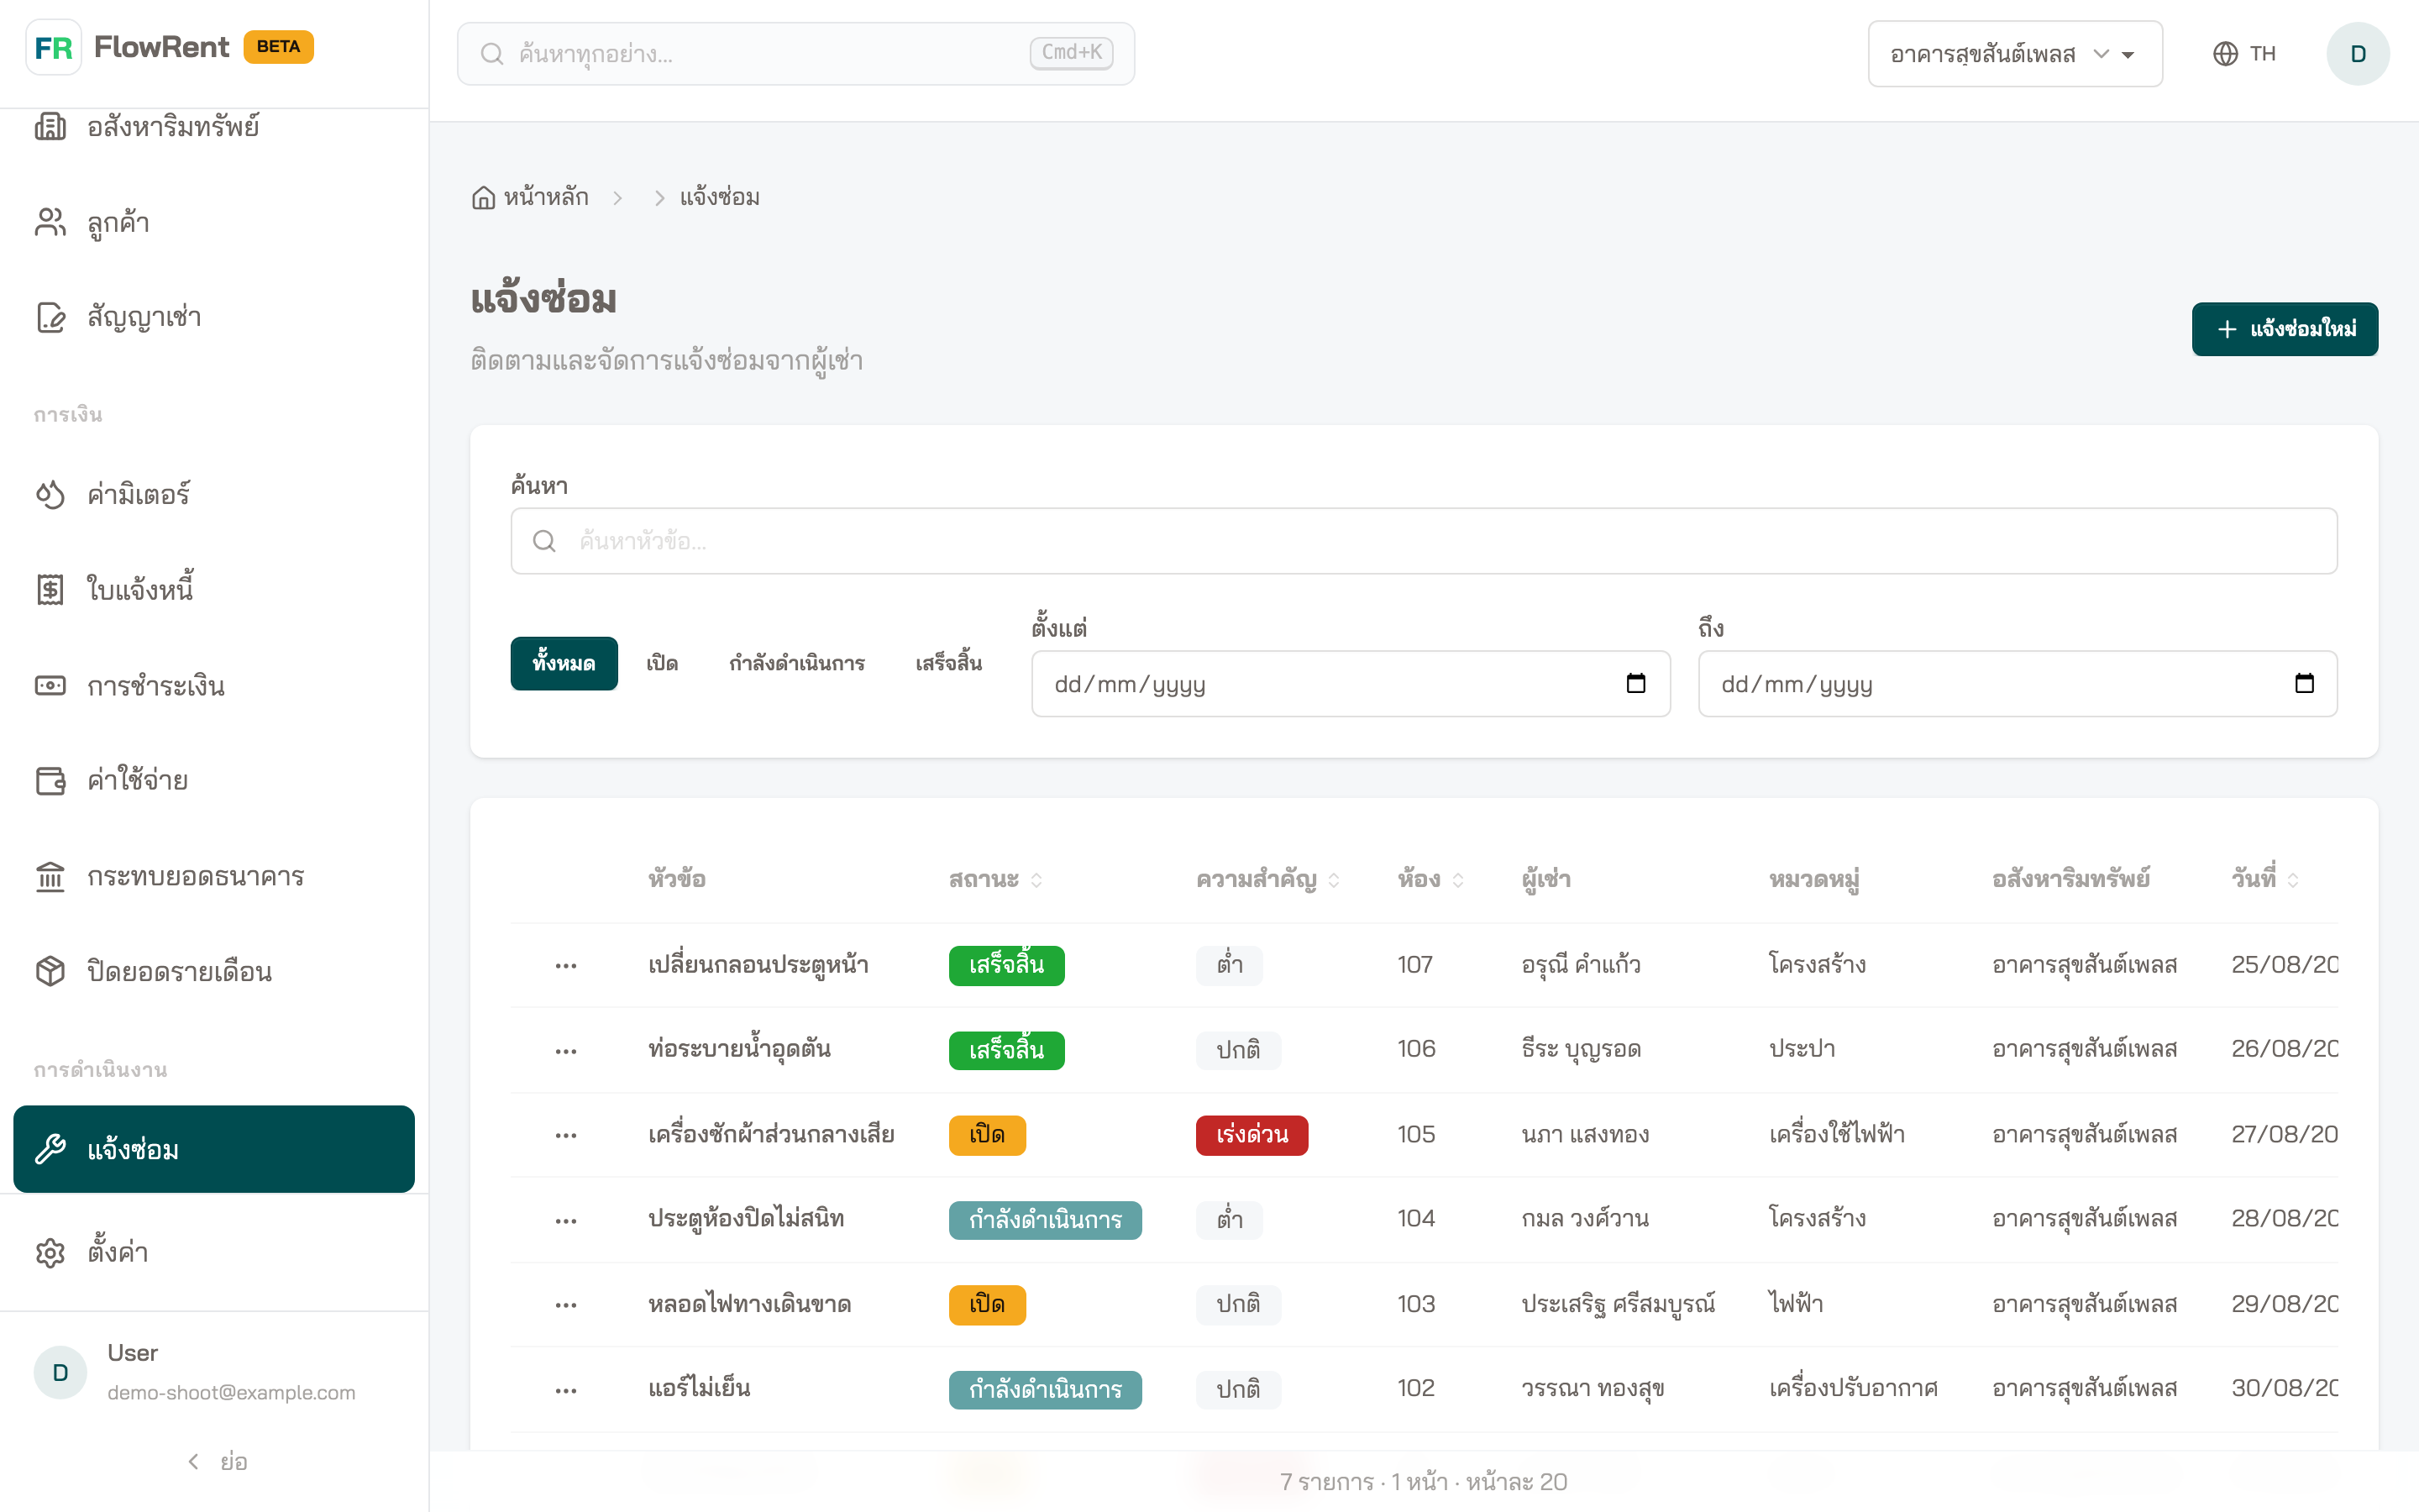The height and width of the screenshot is (1512, 2419).
Task: Filter by เปิด status tab
Action: coord(662,663)
